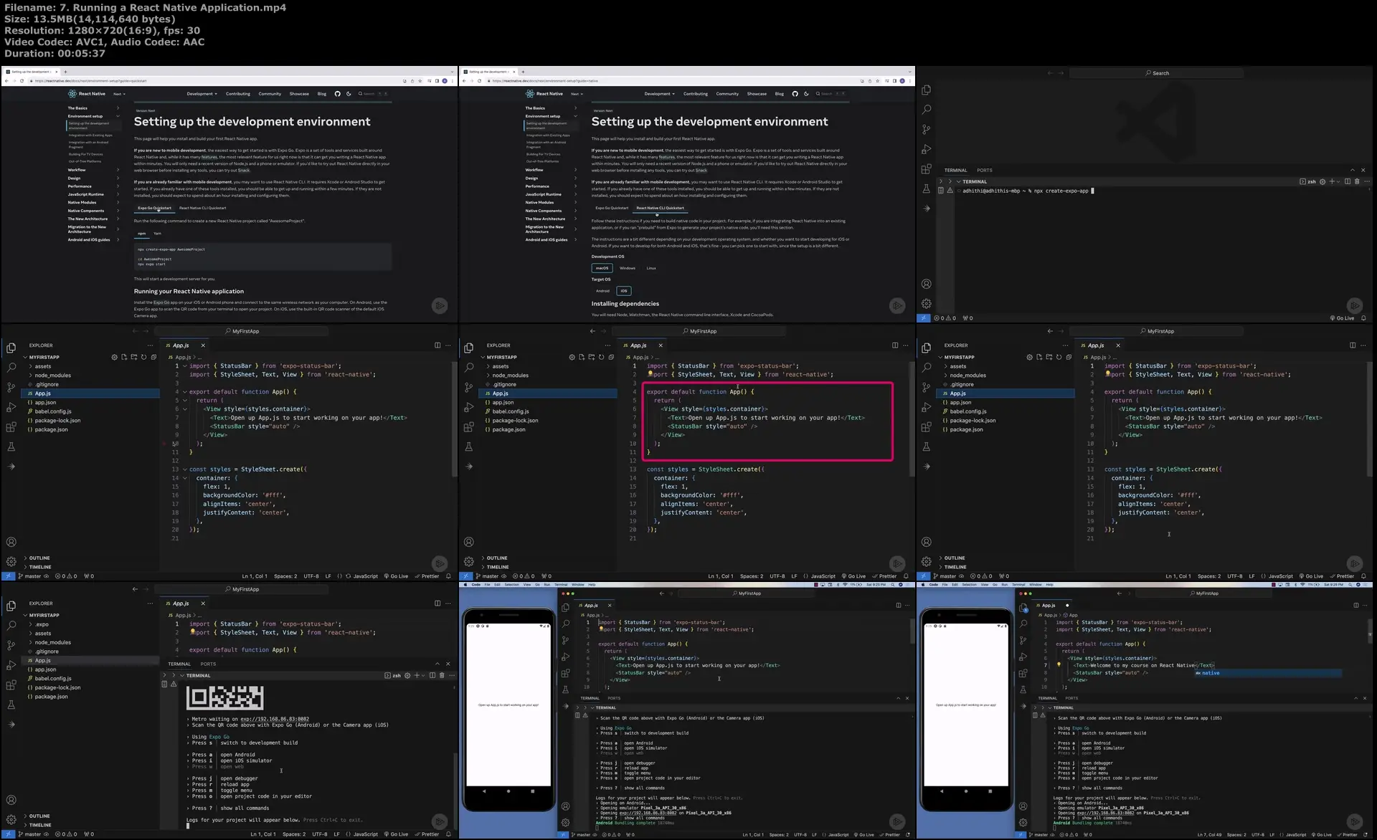1377x840 pixels.
Task: Switch to React Native CLI Quickstart on Yarn-tab page
Action: 202,208
